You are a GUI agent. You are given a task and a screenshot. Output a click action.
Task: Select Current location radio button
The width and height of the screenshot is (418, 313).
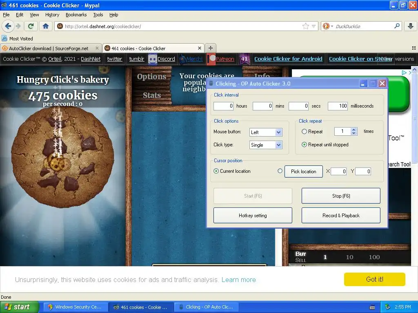(x=216, y=171)
